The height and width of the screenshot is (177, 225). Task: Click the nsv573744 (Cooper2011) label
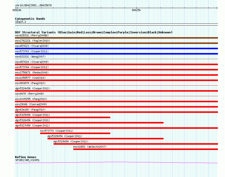click(32, 67)
